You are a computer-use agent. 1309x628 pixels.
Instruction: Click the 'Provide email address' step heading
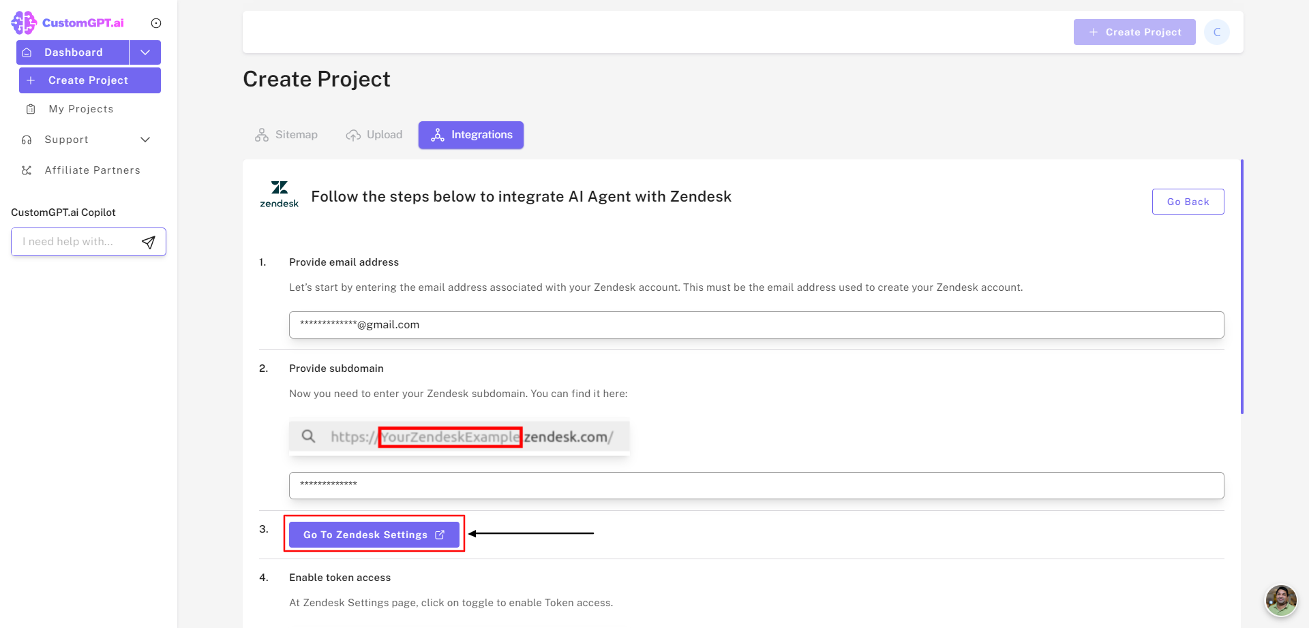pyautogui.click(x=344, y=262)
